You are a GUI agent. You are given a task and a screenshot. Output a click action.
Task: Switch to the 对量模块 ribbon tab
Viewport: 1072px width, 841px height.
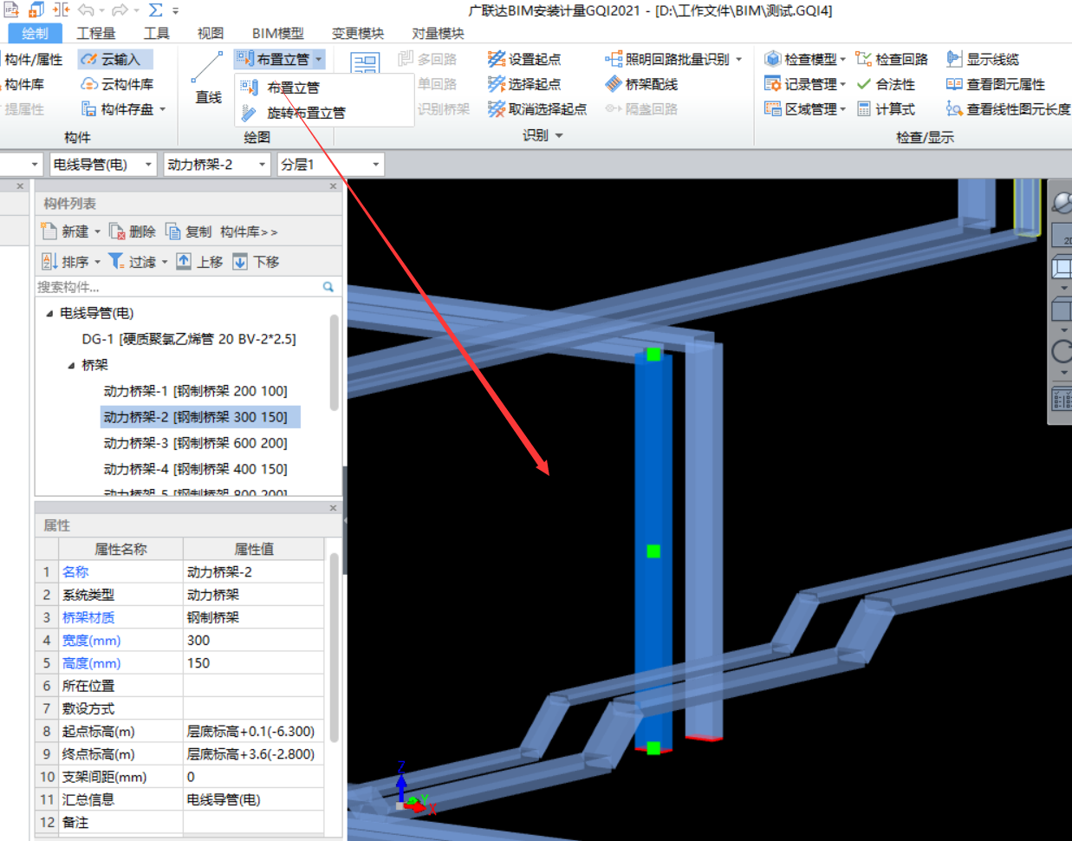438,33
